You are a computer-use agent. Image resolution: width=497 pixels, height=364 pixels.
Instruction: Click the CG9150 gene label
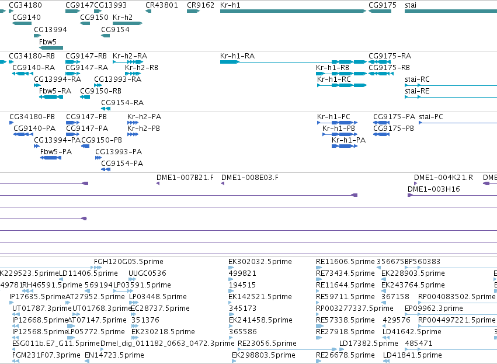click(94, 17)
